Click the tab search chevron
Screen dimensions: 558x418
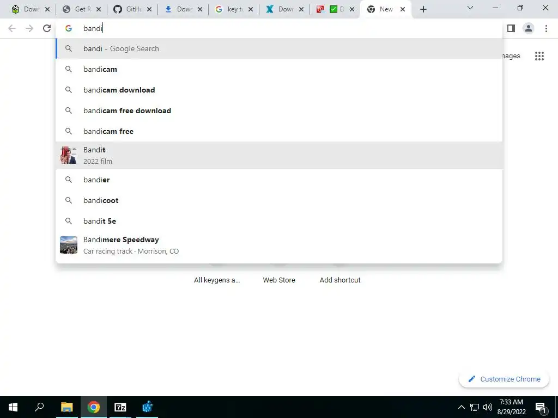[x=470, y=8]
